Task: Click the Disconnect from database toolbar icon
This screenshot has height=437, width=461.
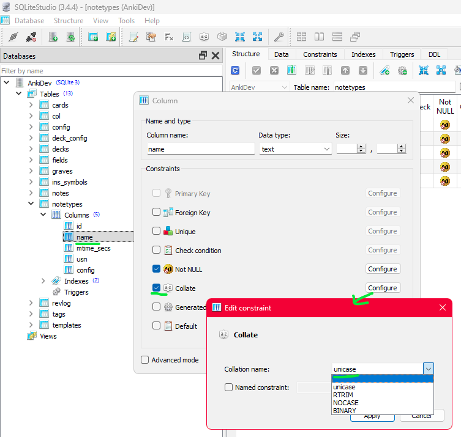Action: (31, 37)
